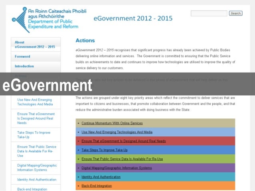
Task: Click the search input field
Action: click(209, 13)
